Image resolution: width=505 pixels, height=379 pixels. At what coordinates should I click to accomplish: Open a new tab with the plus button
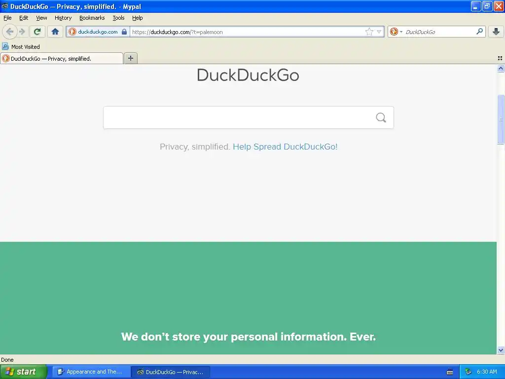(130, 58)
